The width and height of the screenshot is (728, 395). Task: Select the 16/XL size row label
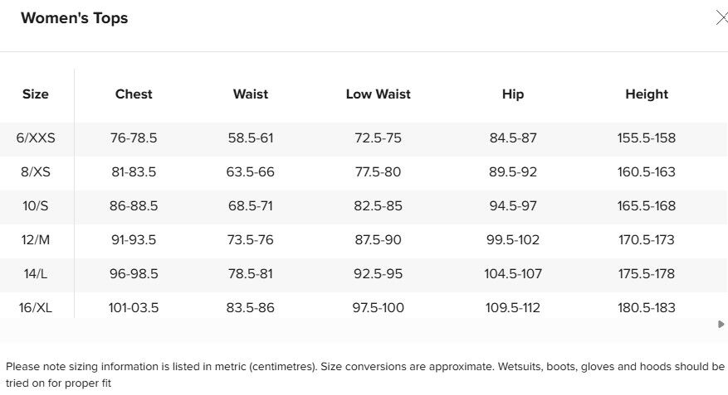tap(36, 308)
